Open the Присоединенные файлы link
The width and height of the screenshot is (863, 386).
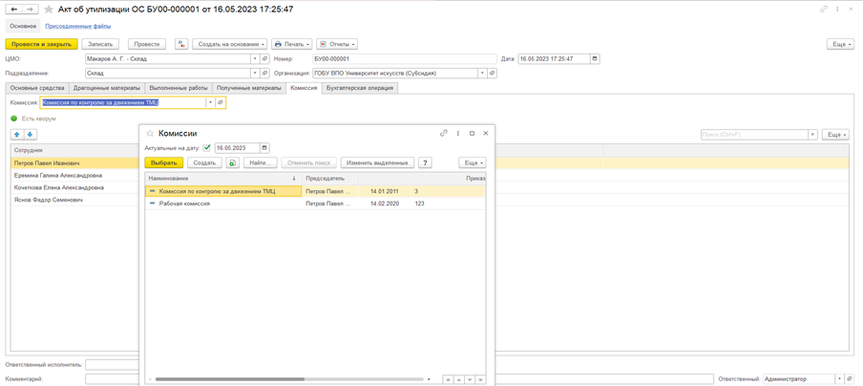click(x=78, y=26)
